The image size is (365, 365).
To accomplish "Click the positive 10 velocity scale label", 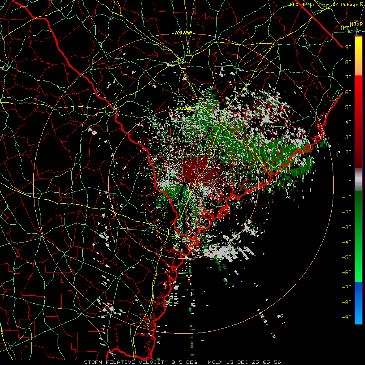I will (348, 167).
